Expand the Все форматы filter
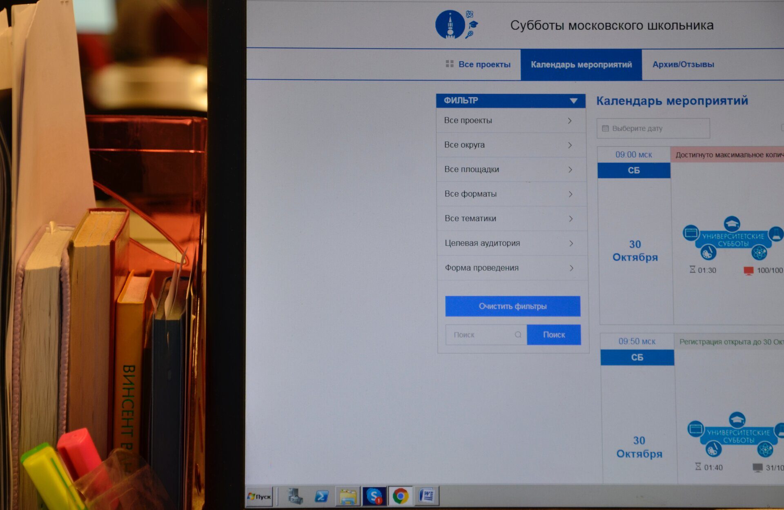The height and width of the screenshot is (510, 784). pos(512,194)
